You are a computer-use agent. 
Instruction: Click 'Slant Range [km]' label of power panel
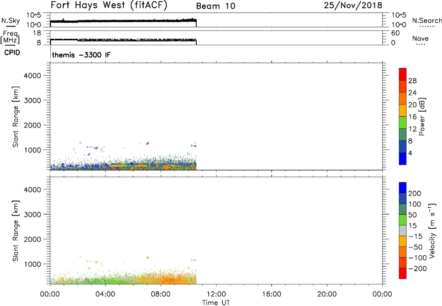click(15, 117)
